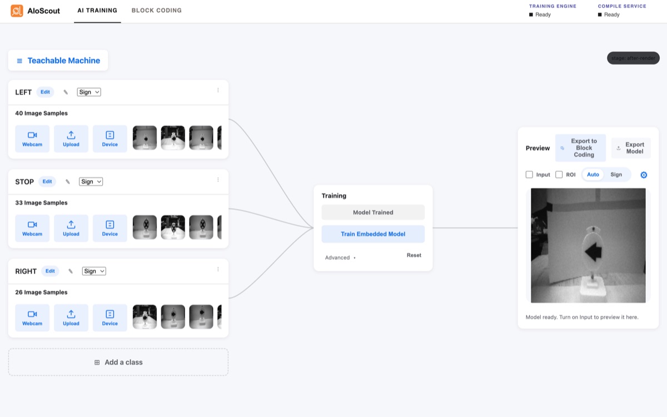Click the '40 Image Samples' label
Viewport: 667px width, 417px height.
(x=41, y=113)
